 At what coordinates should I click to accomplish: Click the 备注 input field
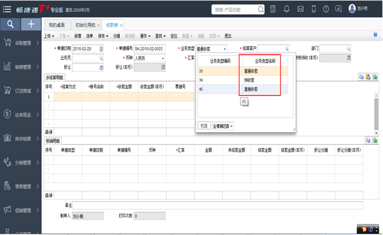[217, 205]
